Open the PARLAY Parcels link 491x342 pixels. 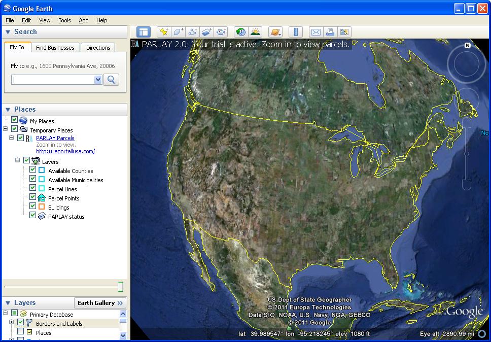click(x=55, y=138)
